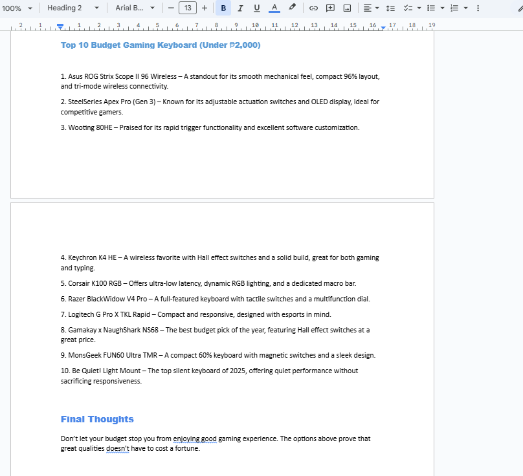Click the MonsGeek FUN60 Ultra TMR item
The image size is (523, 476).
click(x=218, y=355)
